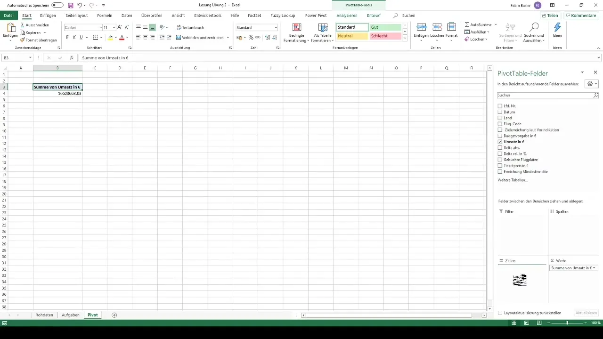Click the Ideen lightning icon

pyautogui.click(x=557, y=27)
